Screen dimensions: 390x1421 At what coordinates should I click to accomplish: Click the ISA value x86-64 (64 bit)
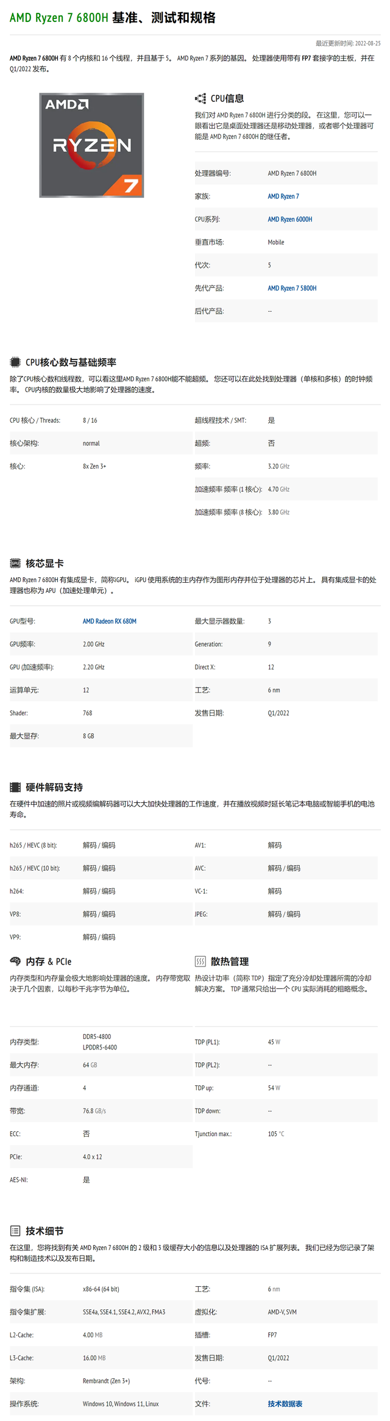[101, 1289]
